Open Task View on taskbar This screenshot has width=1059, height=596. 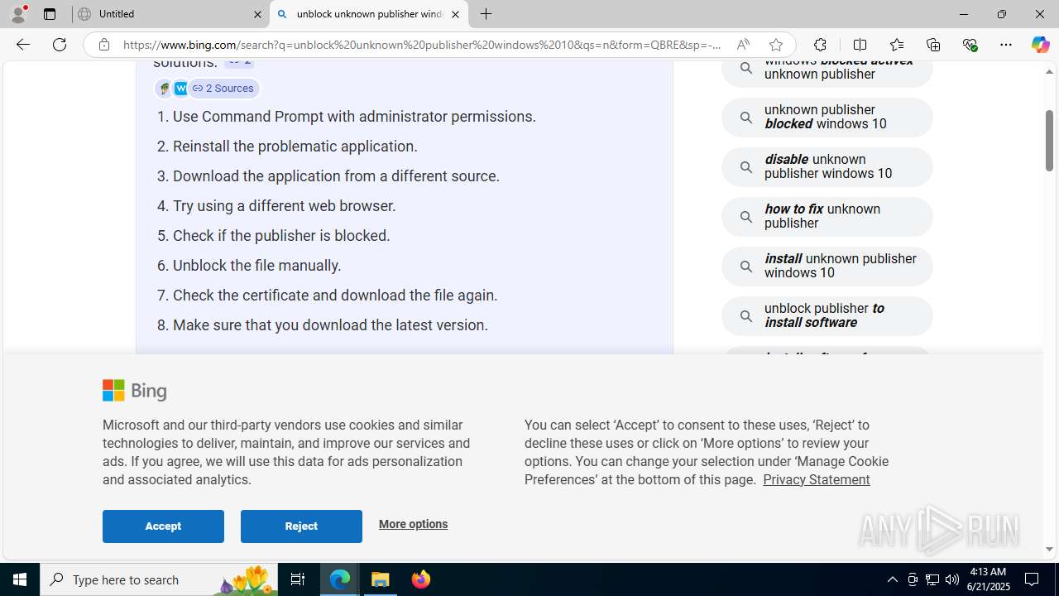[298, 579]
